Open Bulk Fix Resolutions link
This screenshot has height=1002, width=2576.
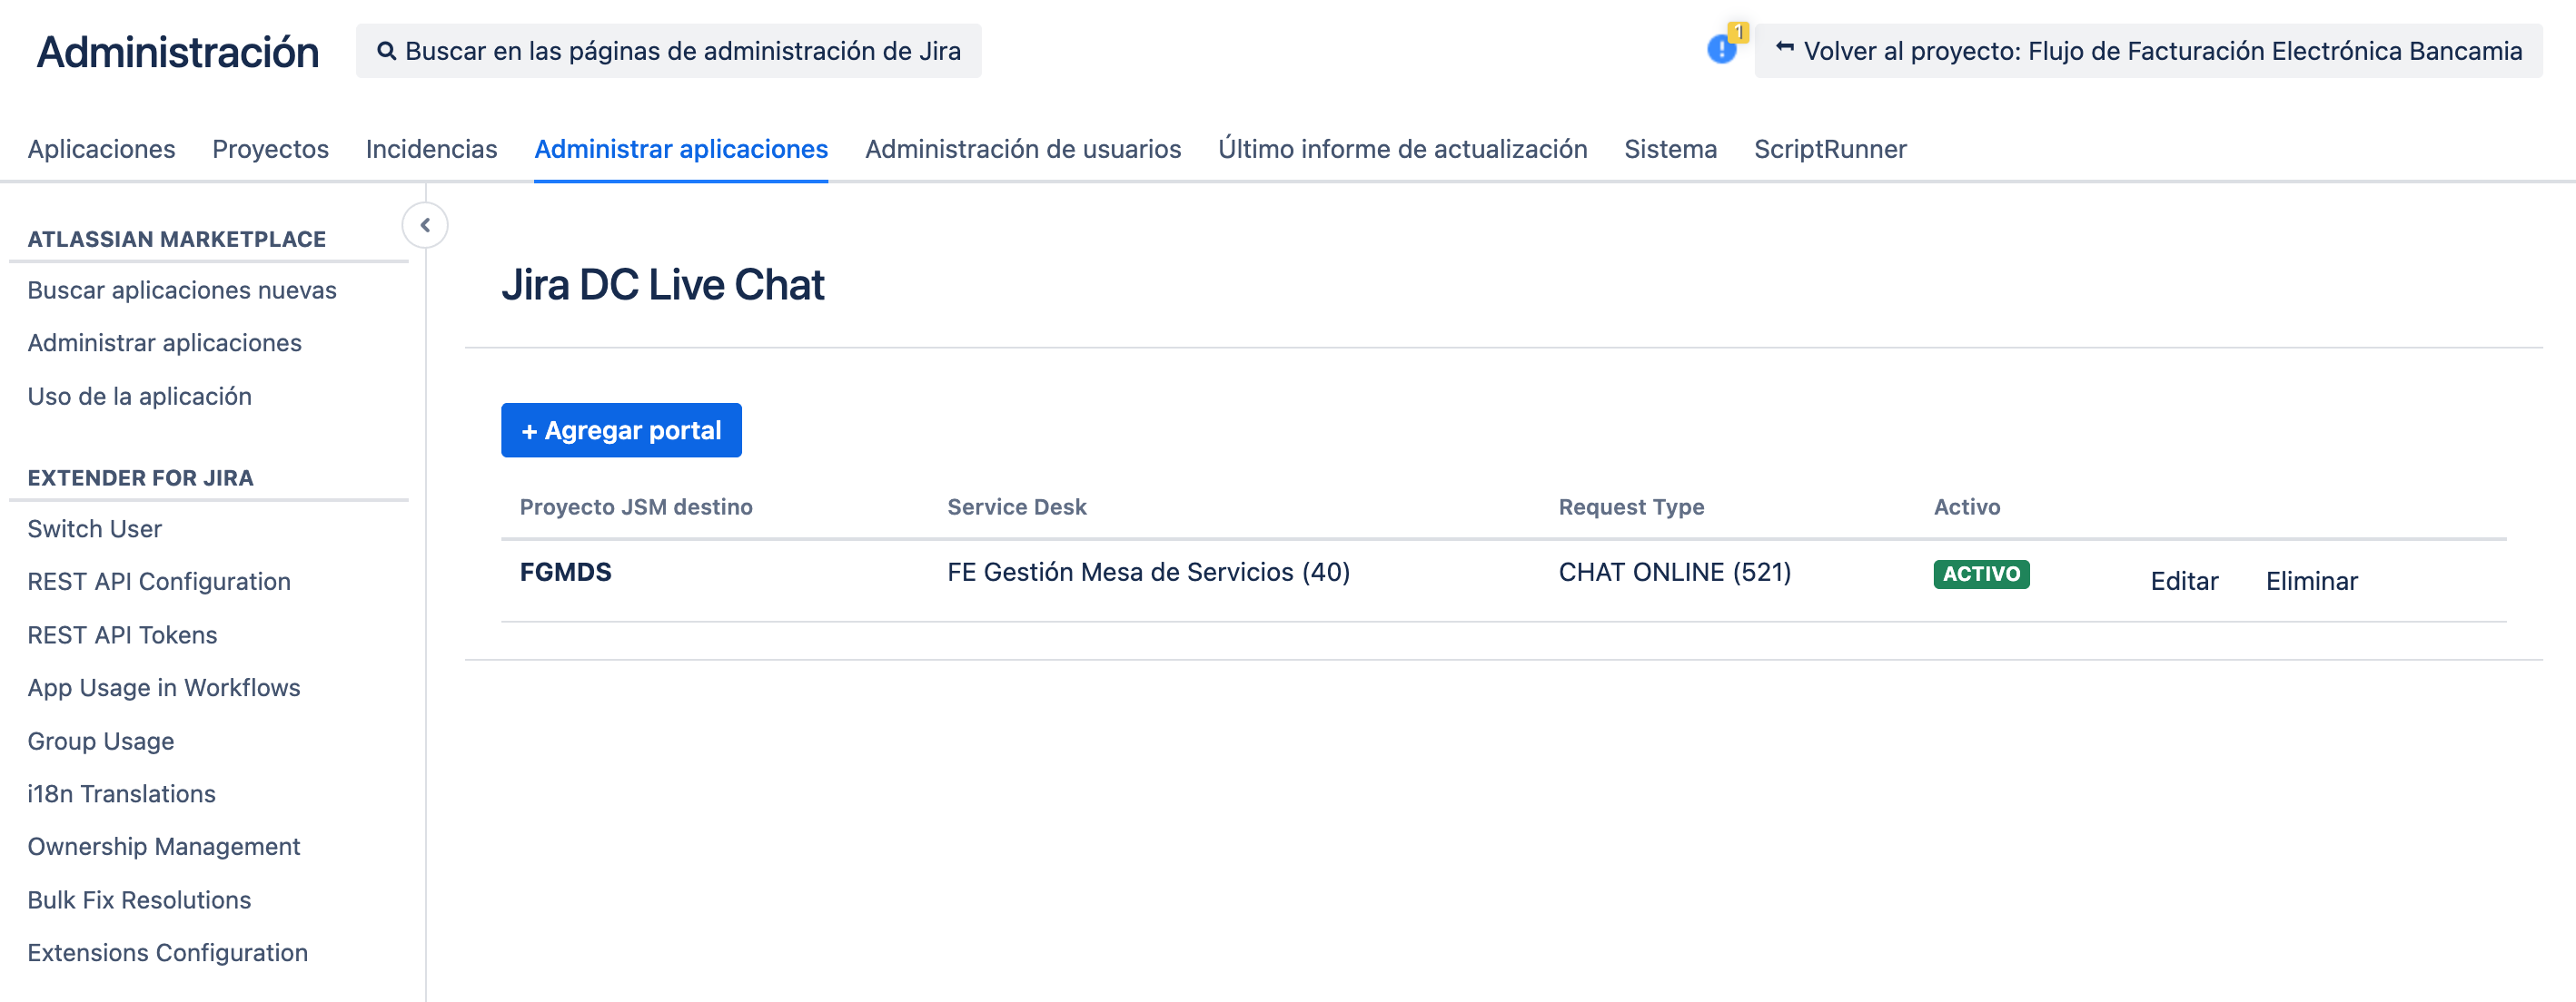pos(139,899)
